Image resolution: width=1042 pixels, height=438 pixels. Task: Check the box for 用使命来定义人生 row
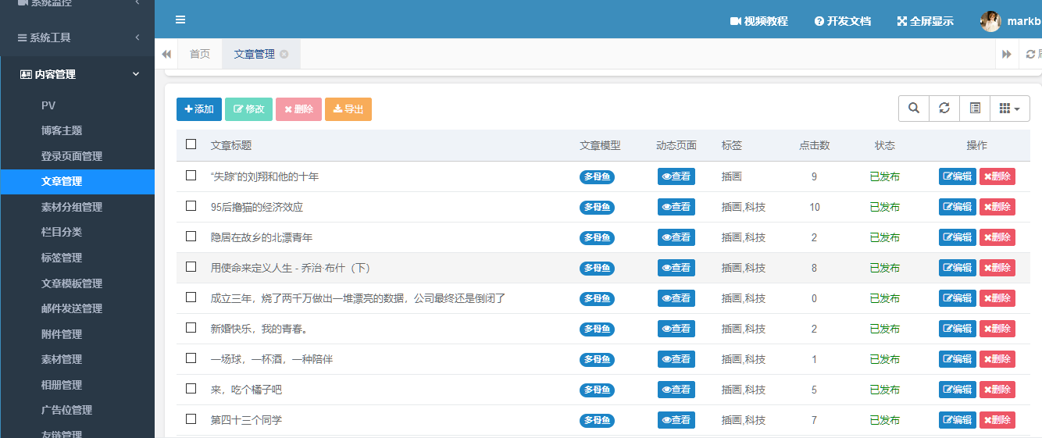(x=191, y=267)
